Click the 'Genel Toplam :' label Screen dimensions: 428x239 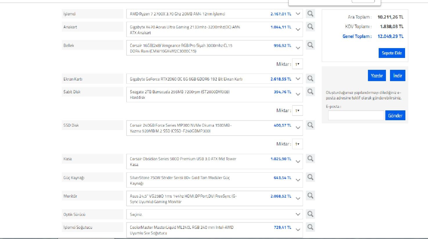(x=357, y=36)
